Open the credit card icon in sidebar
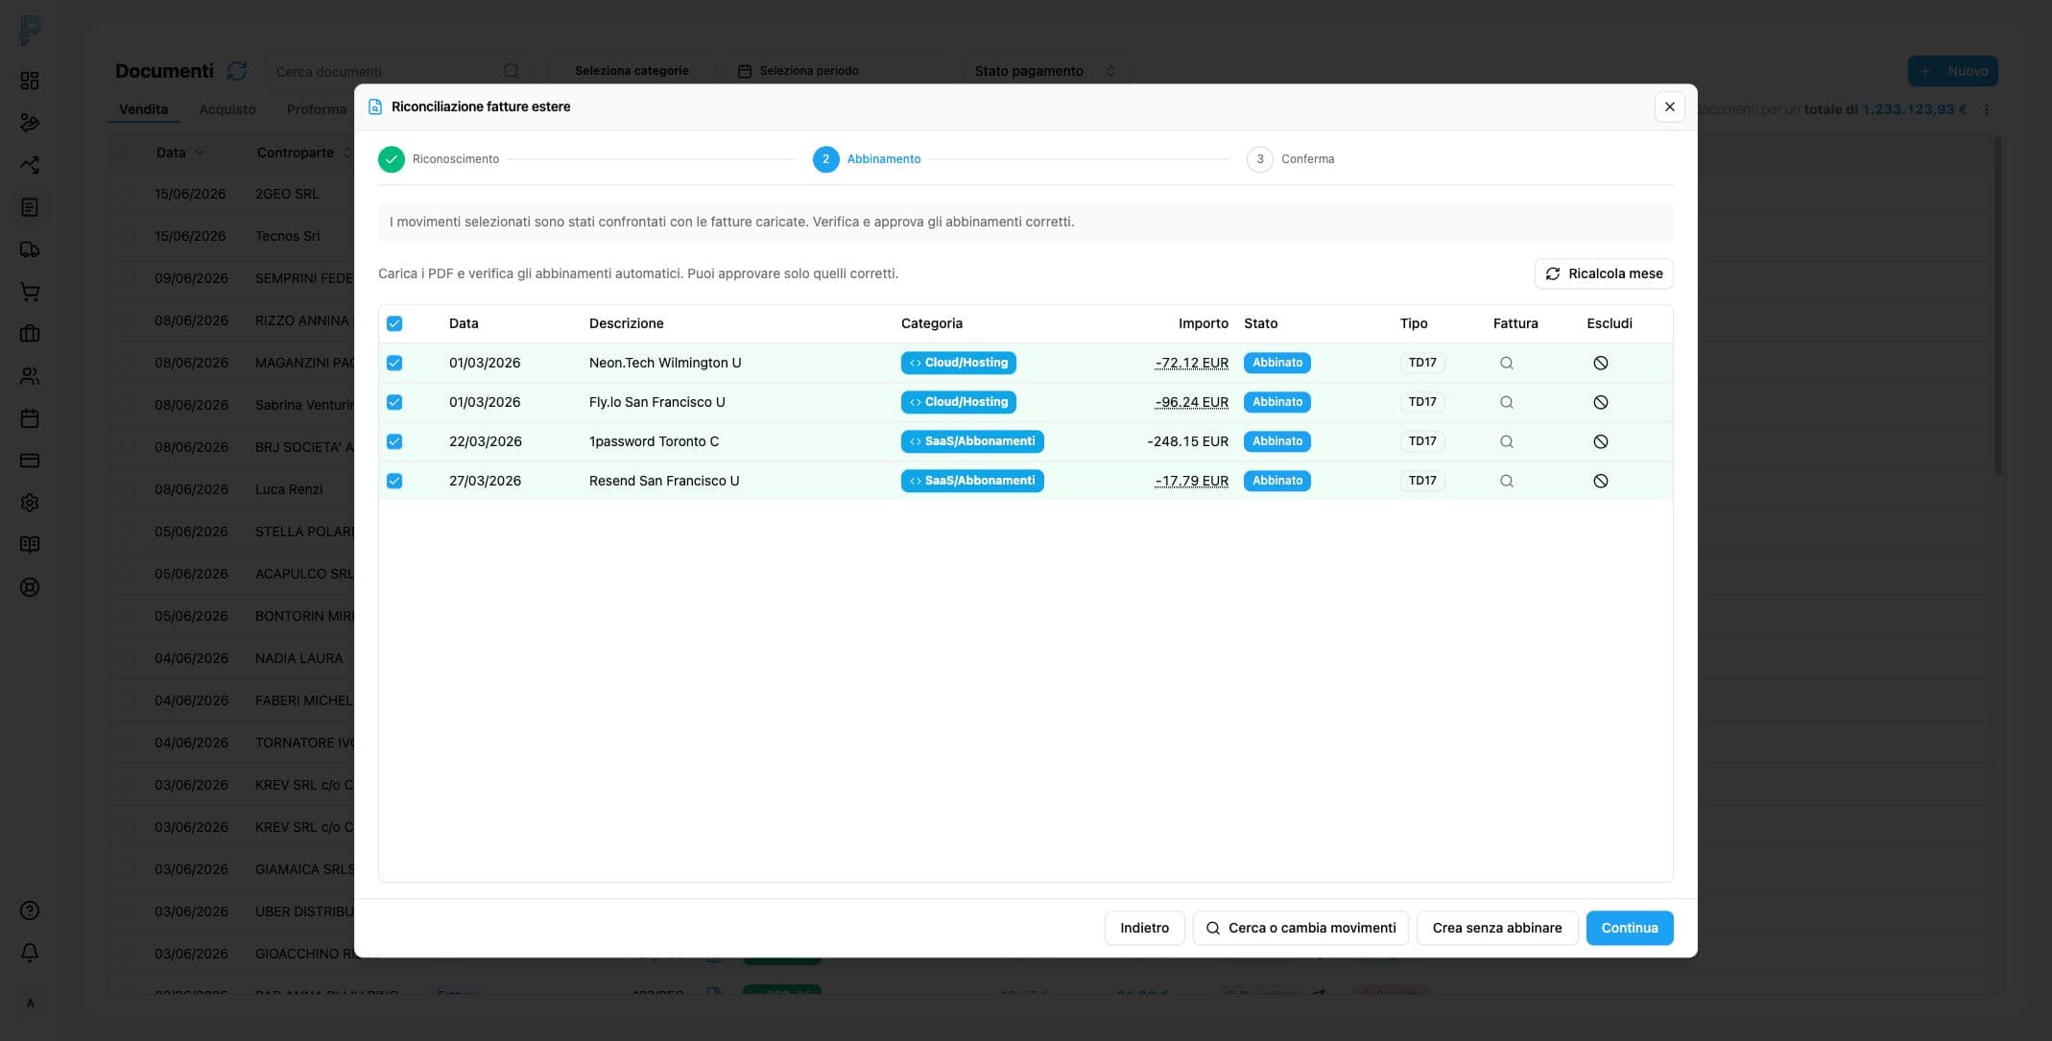 click(x=30, y=461)
